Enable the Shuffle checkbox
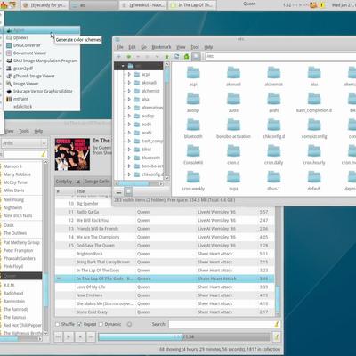Viewport: 356px width, 356px height. (x=58, y=324)
